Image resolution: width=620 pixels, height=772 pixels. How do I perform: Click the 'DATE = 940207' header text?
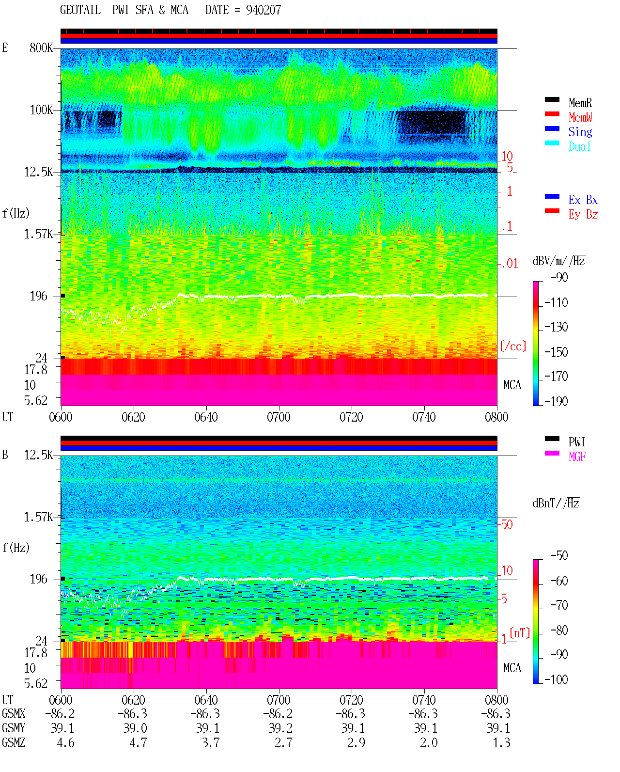click(x=243, y=10)
